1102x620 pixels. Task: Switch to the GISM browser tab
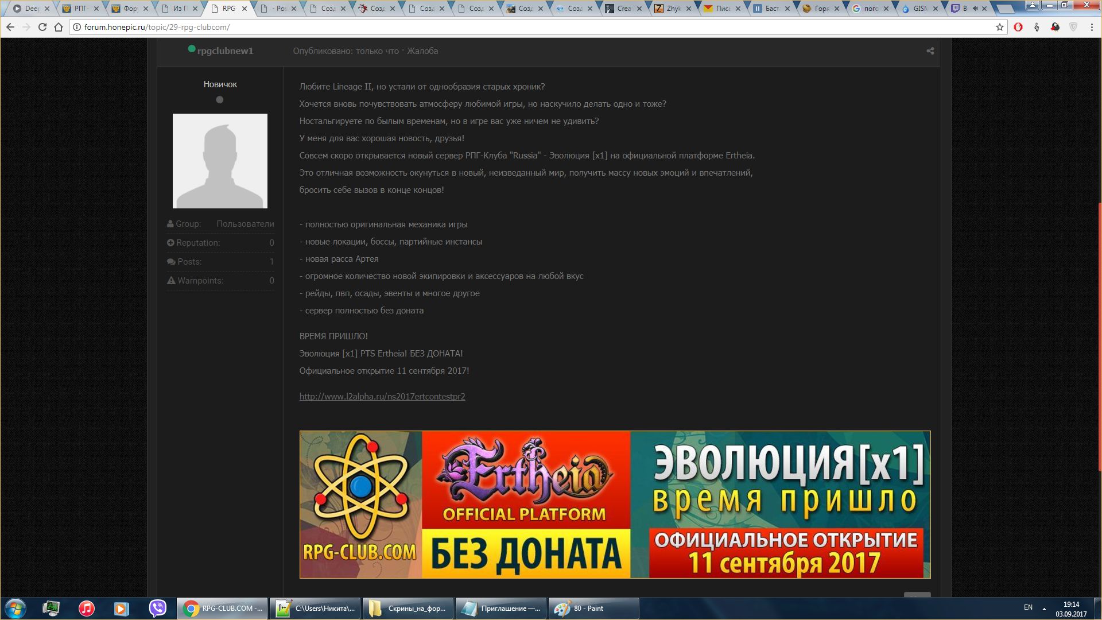click(x=920, y=9)
